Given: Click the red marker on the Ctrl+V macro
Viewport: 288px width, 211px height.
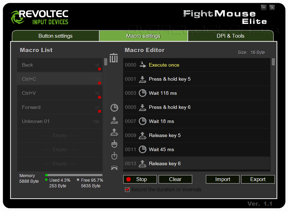Looking at the screenshot, I should coord(100,97).
